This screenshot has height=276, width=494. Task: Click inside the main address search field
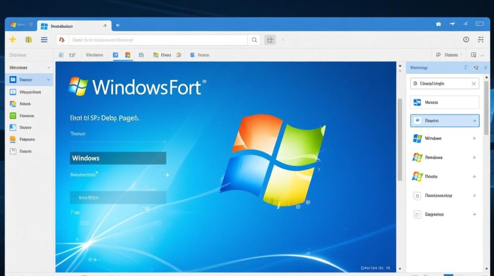(158, 39)
